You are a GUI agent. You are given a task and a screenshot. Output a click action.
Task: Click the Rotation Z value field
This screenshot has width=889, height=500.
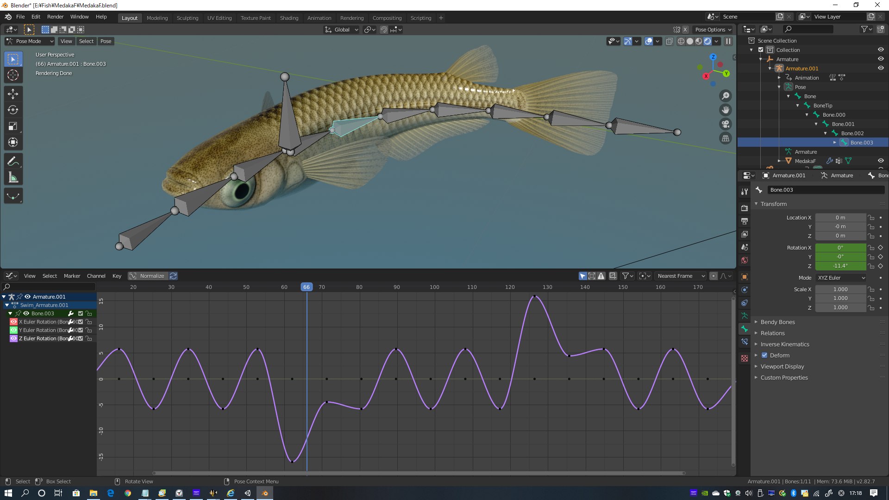point(840,266)
